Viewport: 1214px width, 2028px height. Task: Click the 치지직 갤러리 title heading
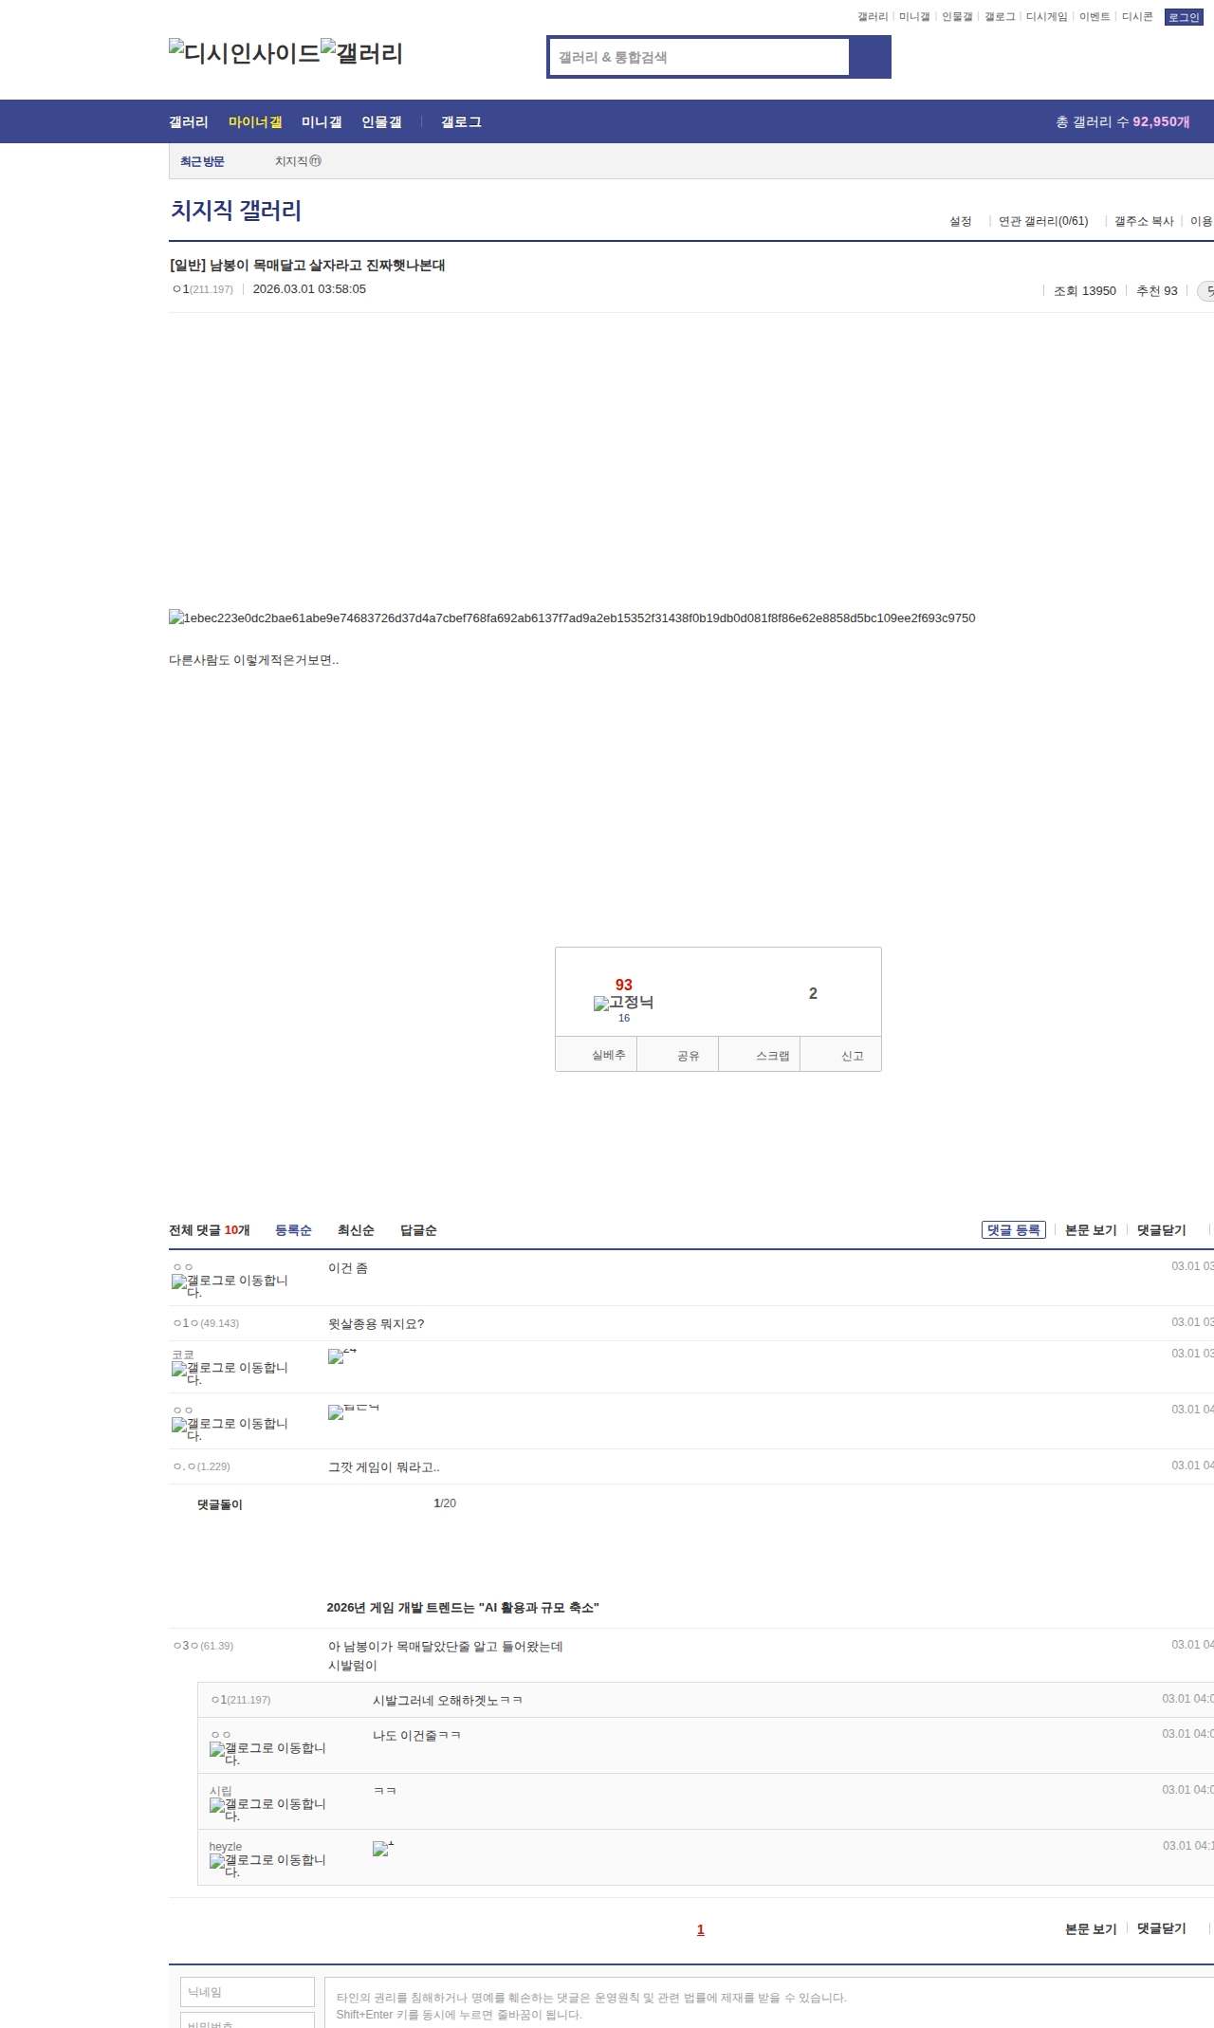(x=236, y=210)
